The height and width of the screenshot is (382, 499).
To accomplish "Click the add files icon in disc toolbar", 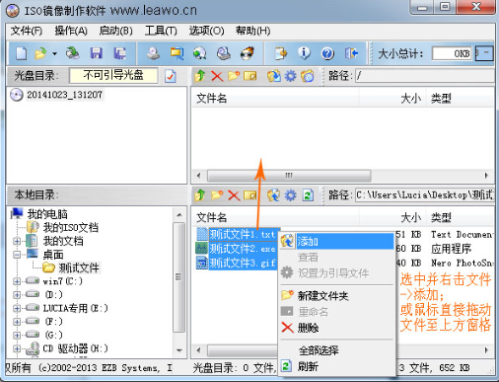I will pos(274,76).
